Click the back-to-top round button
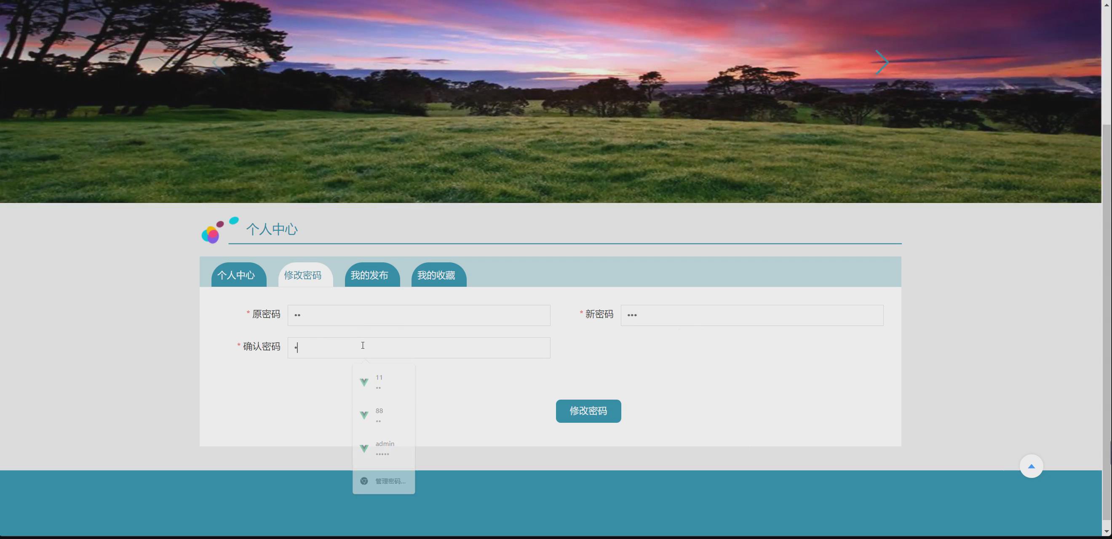 pyautogui.click(x=1031, y=466)
